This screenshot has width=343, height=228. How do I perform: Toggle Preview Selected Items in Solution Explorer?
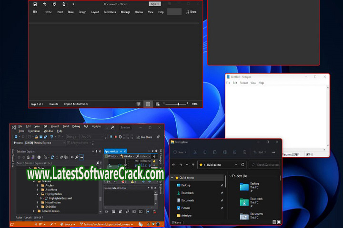coord(81,157)
